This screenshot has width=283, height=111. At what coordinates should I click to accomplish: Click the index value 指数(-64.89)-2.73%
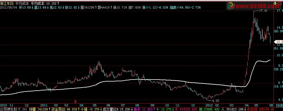(185, 7)
